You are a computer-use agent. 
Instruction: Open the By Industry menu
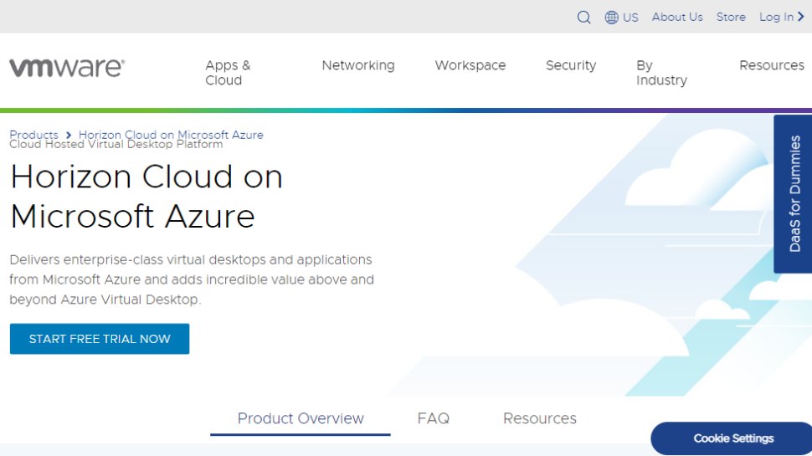661,73
